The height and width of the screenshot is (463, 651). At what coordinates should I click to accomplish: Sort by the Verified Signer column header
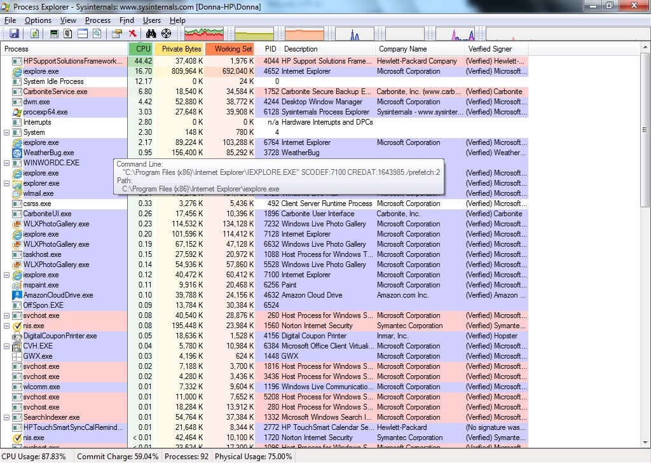pyautogui.click(x=497, y=49)
